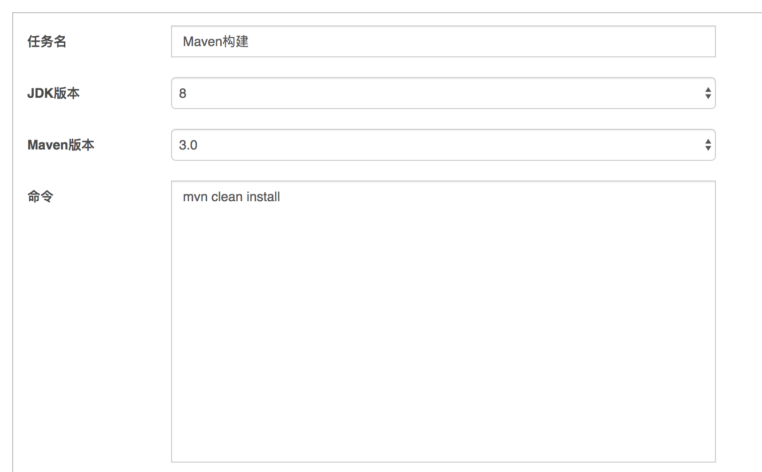Click the JDK版本 field label
Screen dimensions: 762x472
[54, 93]
